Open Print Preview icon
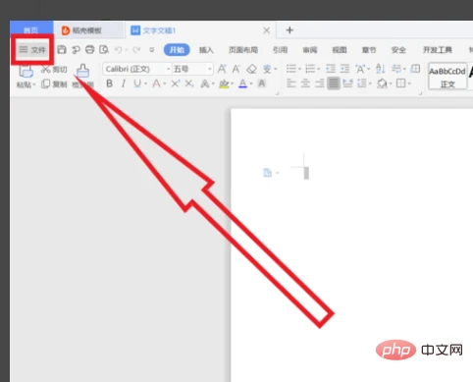This screenshot has height=382, width=473. coord(104,50)
